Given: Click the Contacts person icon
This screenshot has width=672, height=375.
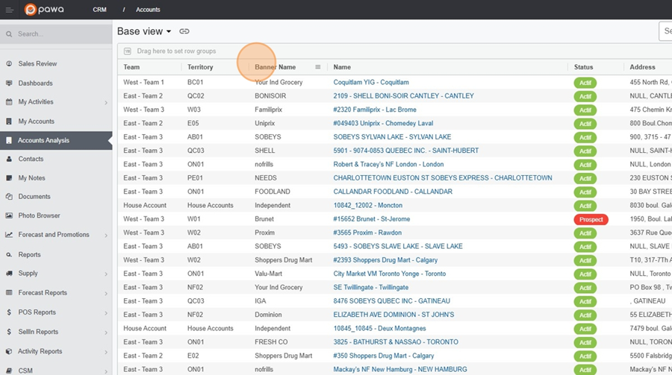Looking at the screenshot, I should 9,159.
